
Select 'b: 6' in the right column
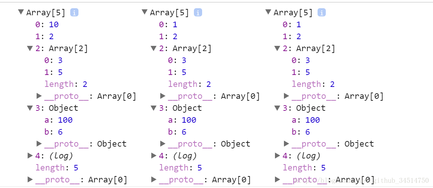[301, 132]
